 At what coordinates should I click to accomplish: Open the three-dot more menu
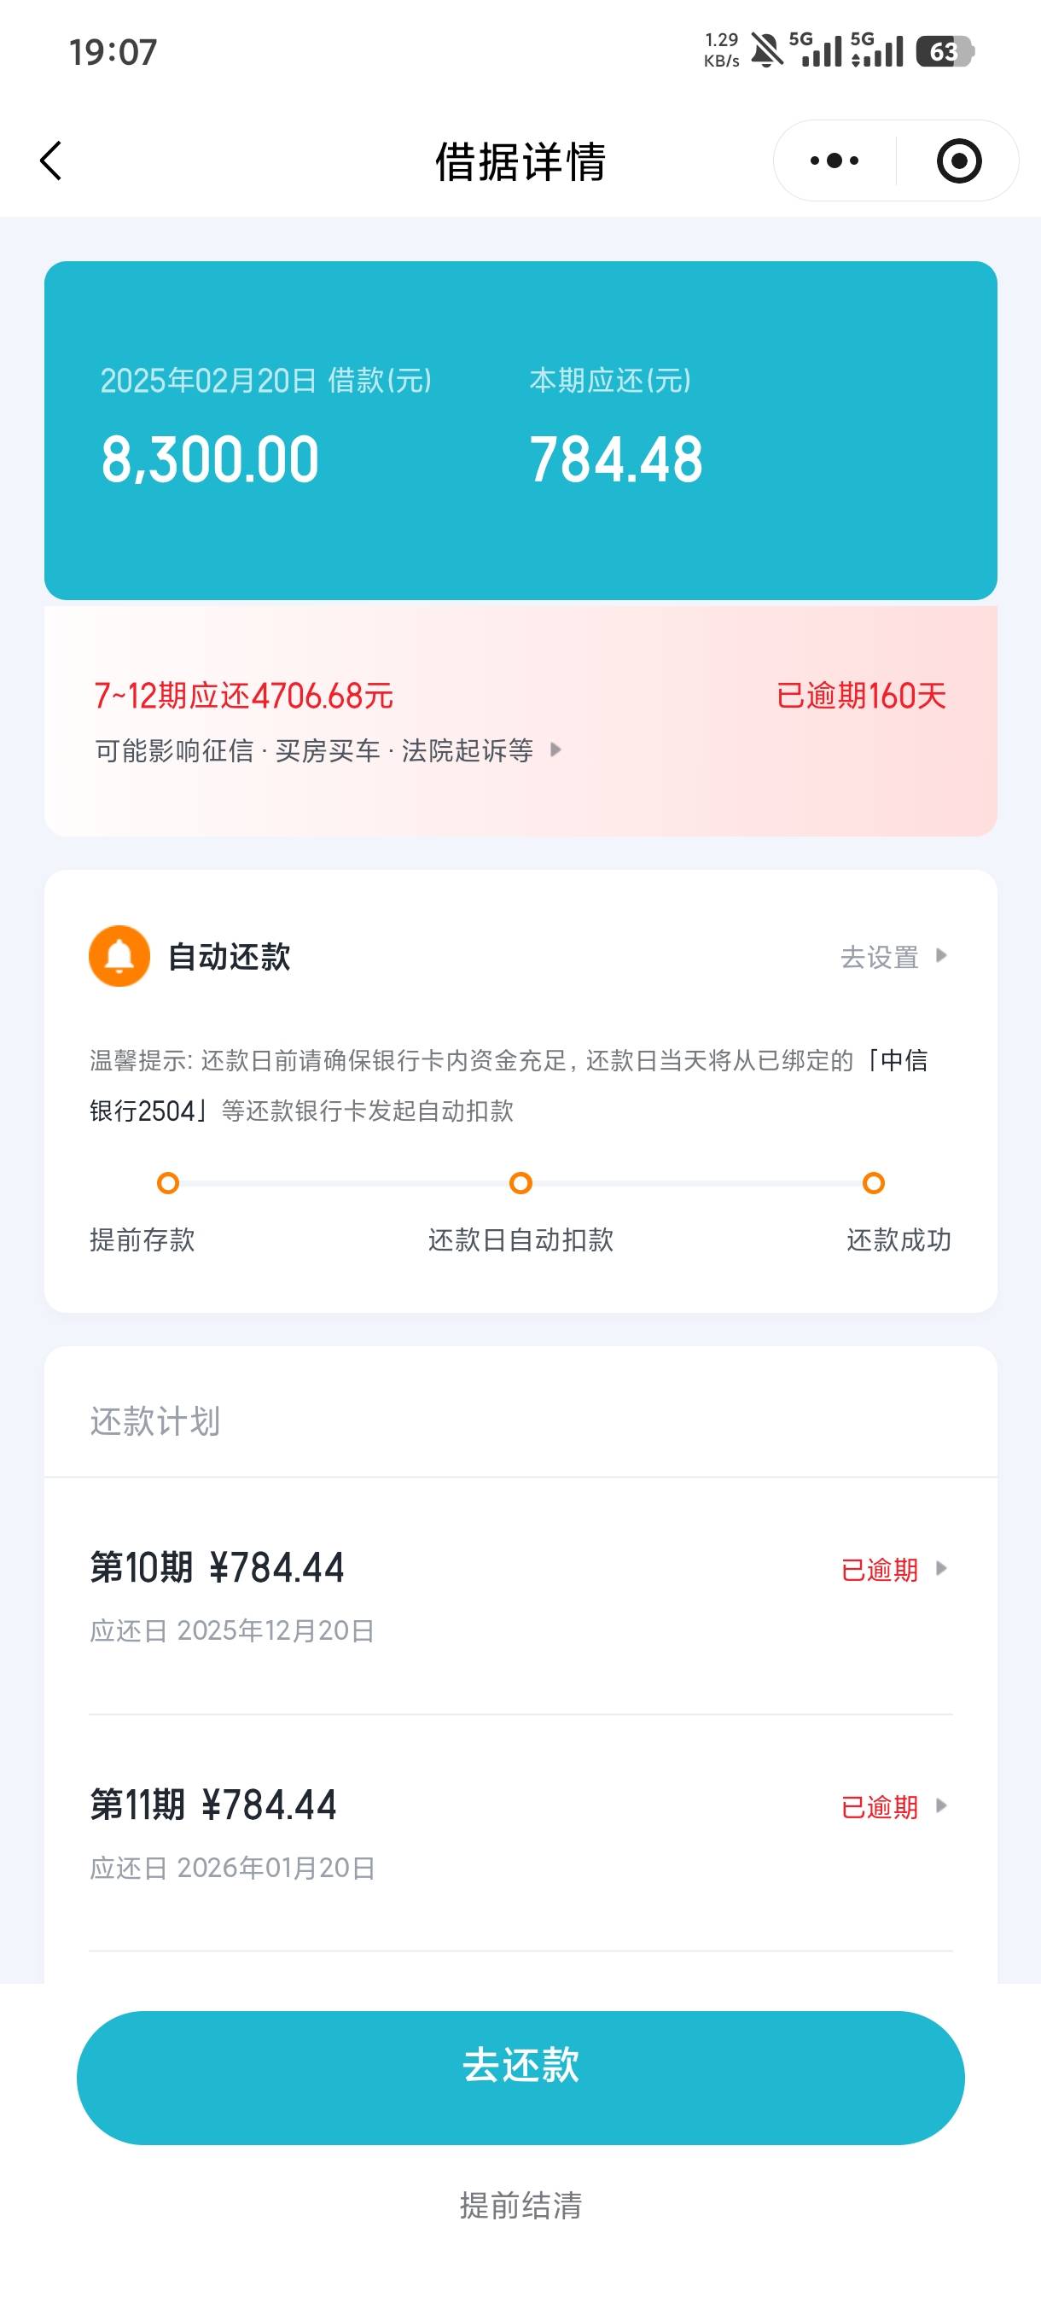tap(835, 160)
